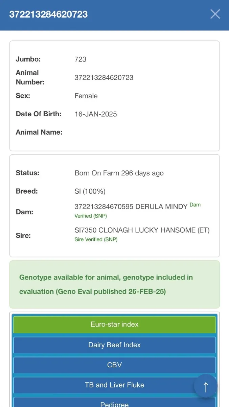Open the Dairy Beef Index section
This screenshot has height=407, width=229.
(114, 345)
